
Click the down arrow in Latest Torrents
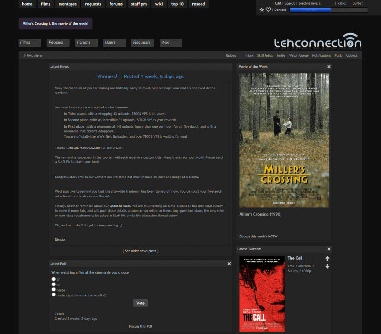click(x=327, y=266)
